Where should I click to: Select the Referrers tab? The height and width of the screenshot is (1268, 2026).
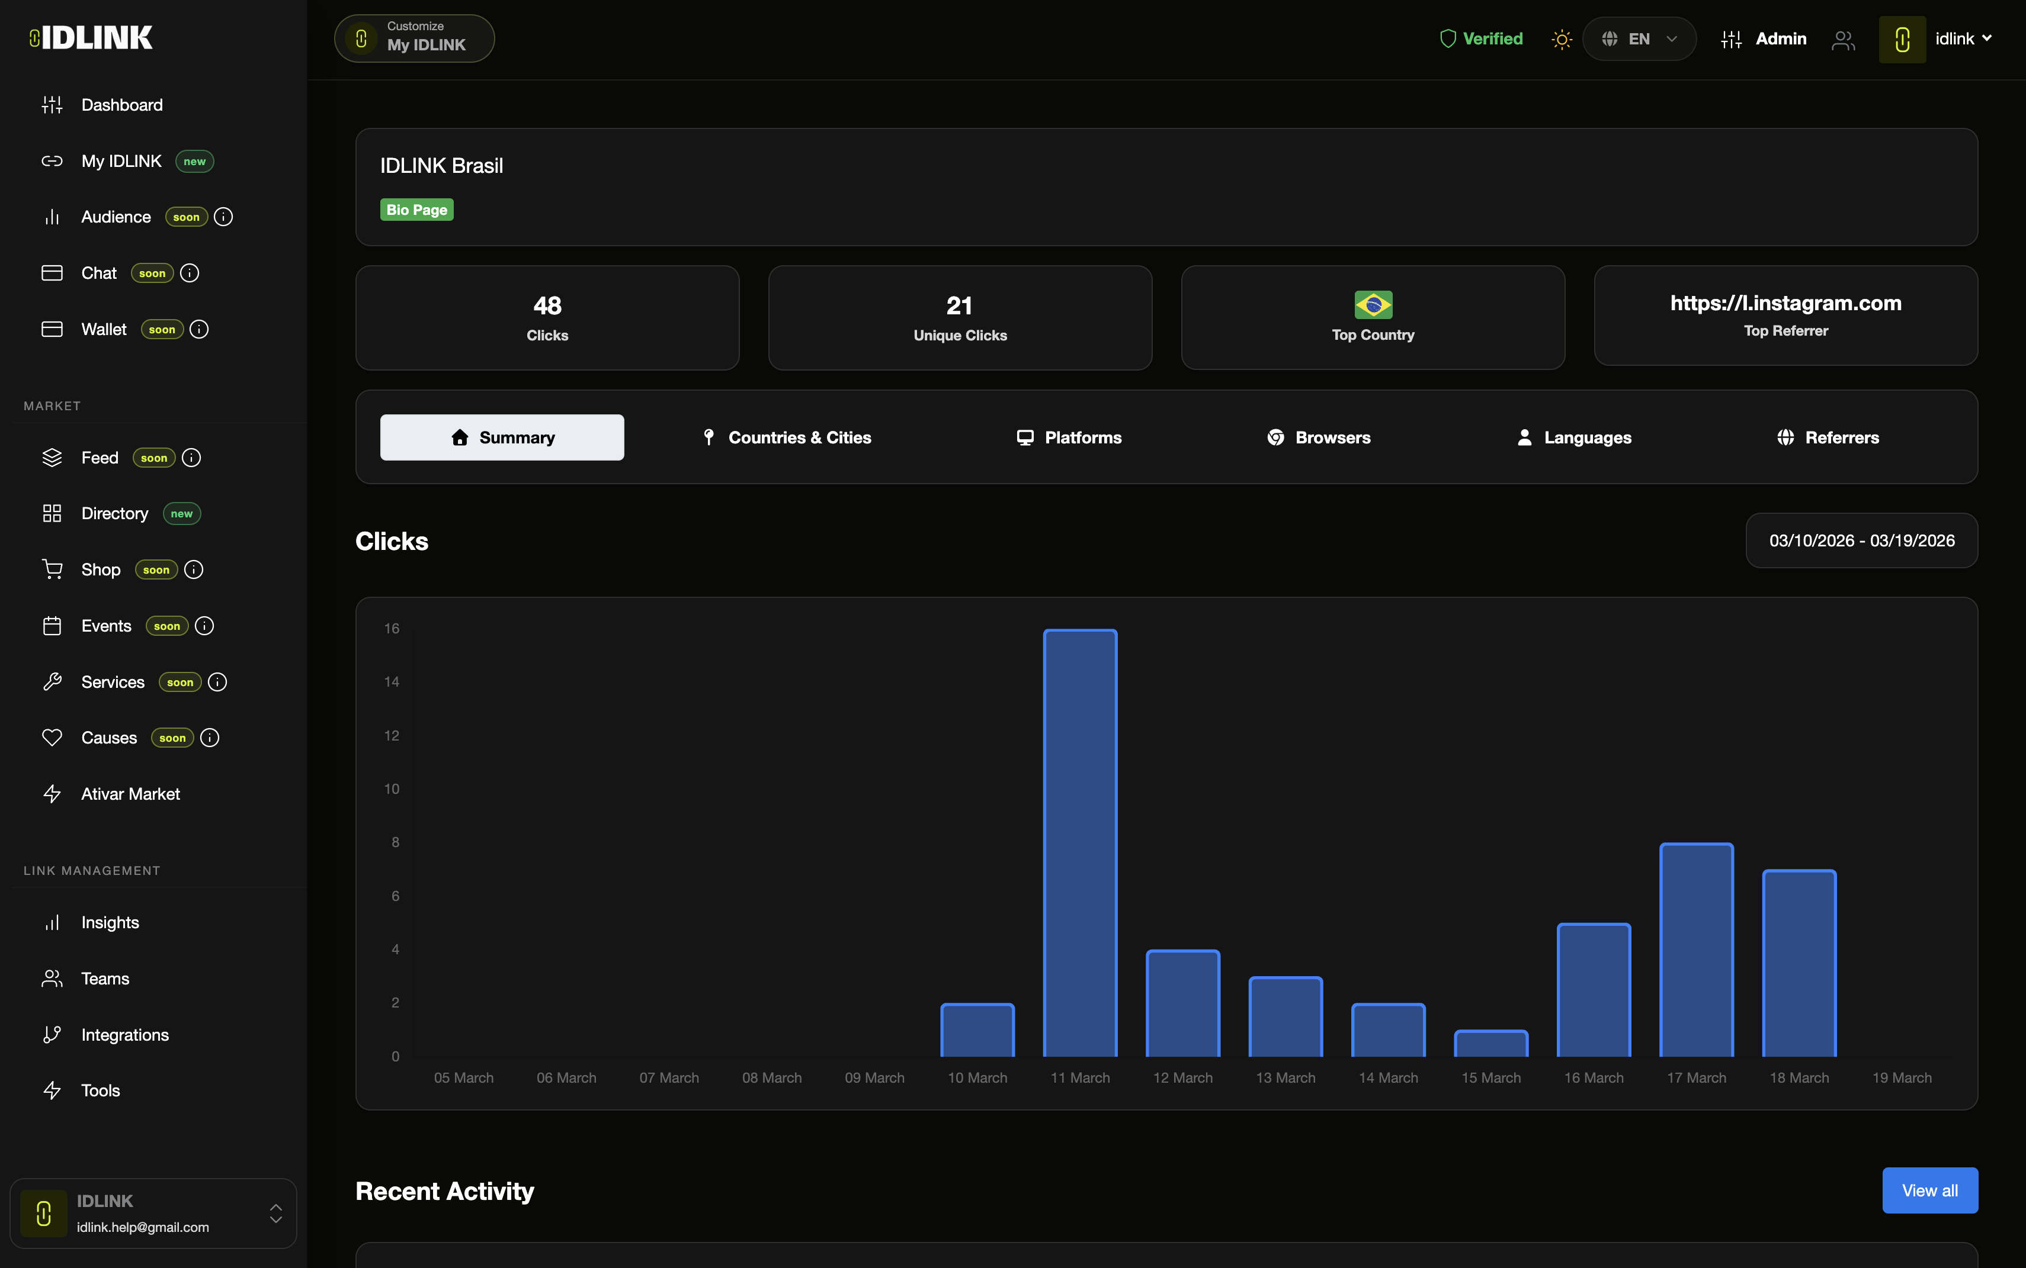point(1828,438)
